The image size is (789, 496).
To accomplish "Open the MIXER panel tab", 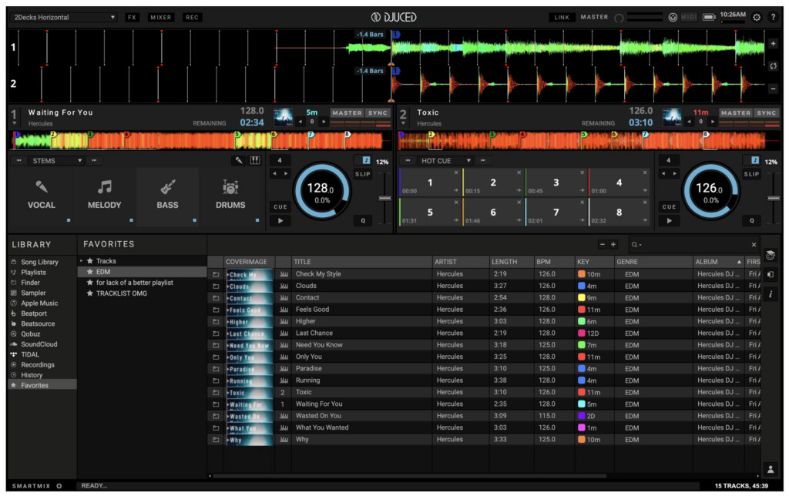I will (x=160, y=17).
